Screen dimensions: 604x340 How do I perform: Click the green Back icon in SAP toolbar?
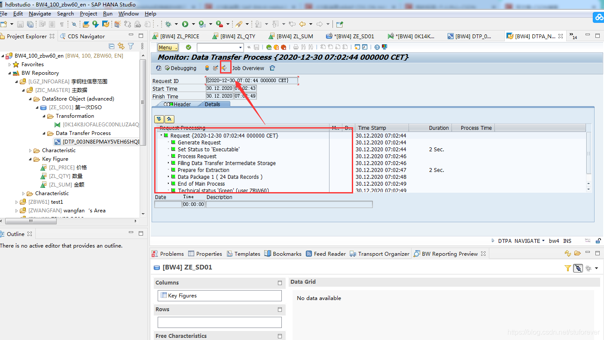[269, 47]
